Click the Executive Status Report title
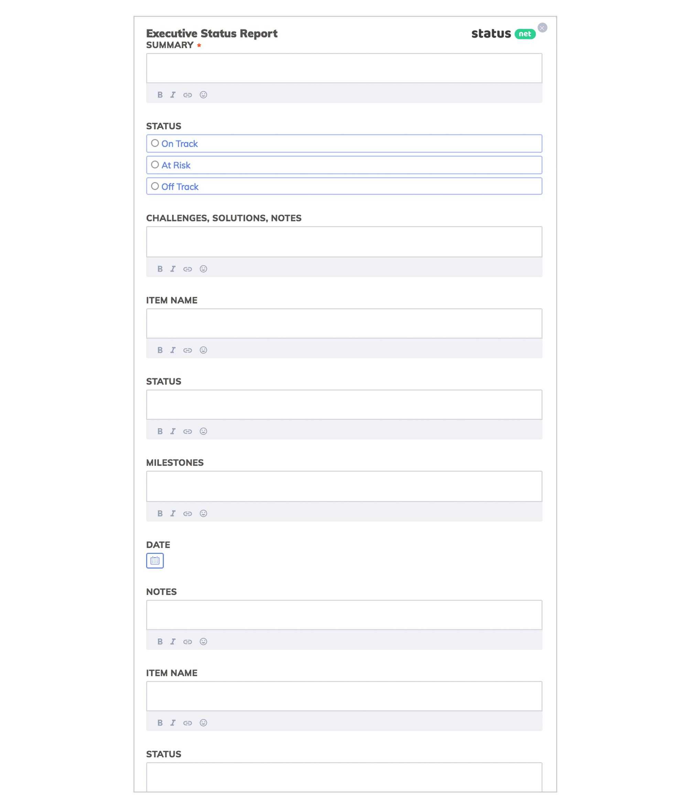The width and height of the screenshot is (691, 808). (x=212, y=33)
